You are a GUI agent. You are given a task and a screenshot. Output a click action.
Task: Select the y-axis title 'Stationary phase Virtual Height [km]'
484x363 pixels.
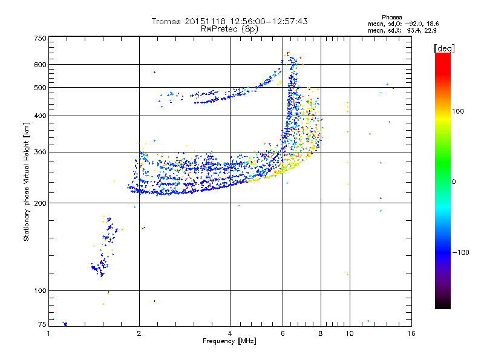click(x=26, y=181)
